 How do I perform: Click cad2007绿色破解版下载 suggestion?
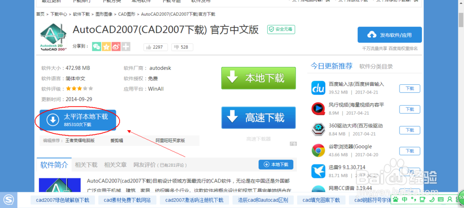point(63,200)
